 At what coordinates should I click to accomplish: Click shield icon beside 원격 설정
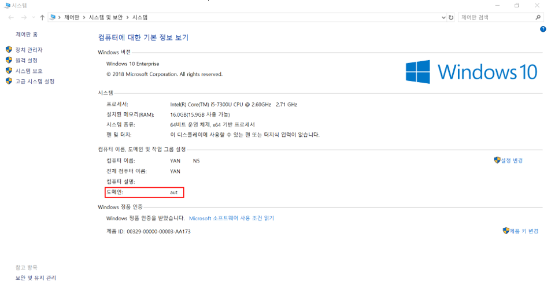[x=9, y=60]
